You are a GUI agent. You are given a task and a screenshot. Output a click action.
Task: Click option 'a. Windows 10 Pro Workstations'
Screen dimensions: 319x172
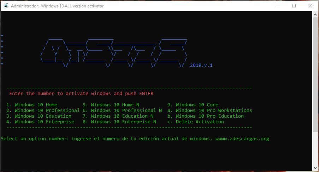point(210,111)
